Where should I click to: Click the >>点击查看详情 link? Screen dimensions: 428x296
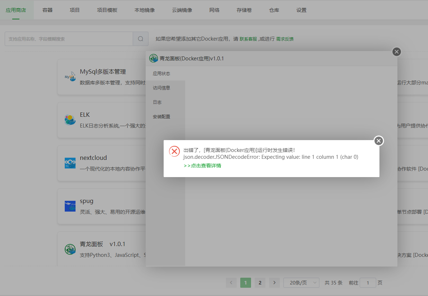(202, 166)
